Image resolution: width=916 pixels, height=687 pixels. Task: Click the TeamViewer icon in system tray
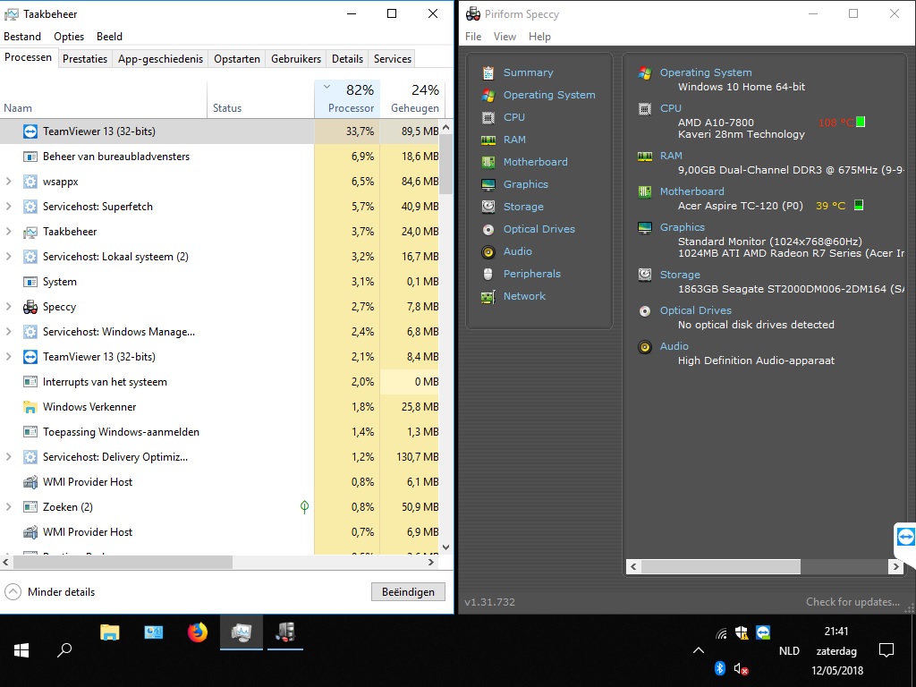763,632
